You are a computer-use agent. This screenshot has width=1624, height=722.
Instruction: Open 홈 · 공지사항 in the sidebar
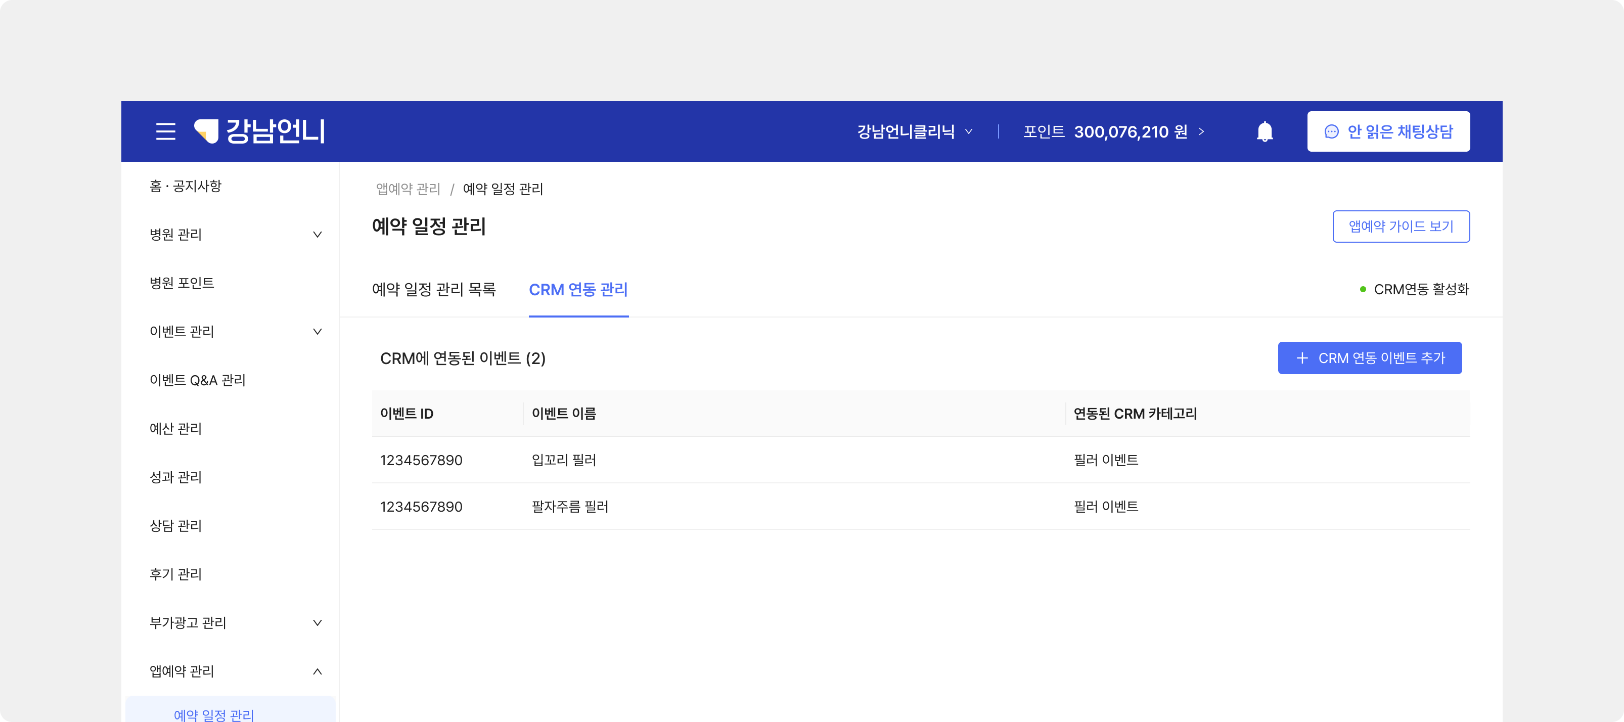coord(186,186)
